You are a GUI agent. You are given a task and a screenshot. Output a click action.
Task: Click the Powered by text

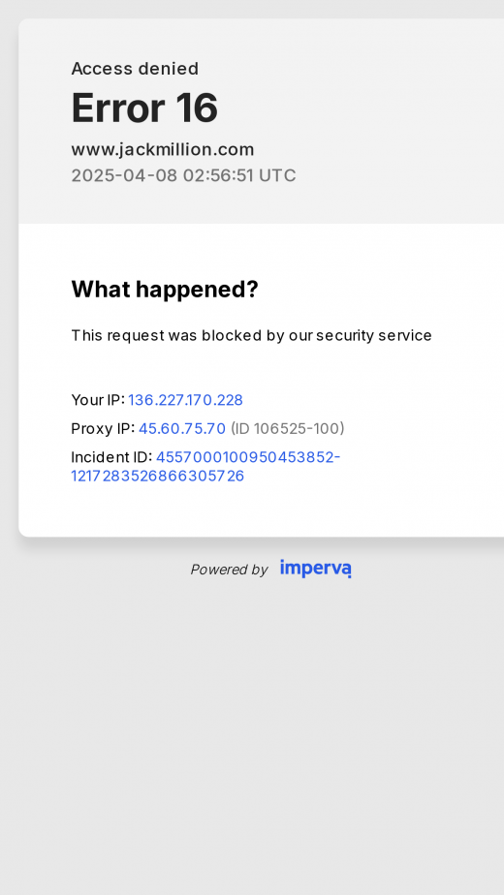click(229, 570)
